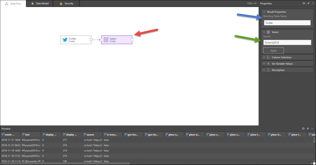The height and width of the screenshot is (165, 316).
Task: Collapse the Preview panel with chevron
Action: coord(312,128)
